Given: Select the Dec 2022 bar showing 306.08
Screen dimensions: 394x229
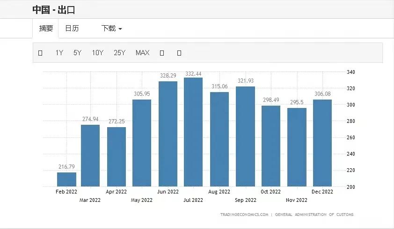Looking at the screenshot, I should (322, 143).
